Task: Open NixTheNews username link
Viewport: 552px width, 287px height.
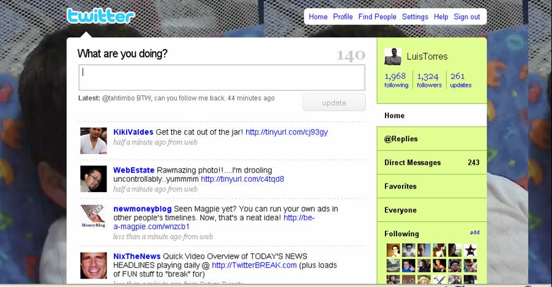Action: click(136, 256)
